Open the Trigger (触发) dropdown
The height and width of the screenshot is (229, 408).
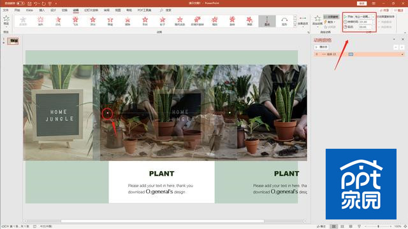[330, 22]
